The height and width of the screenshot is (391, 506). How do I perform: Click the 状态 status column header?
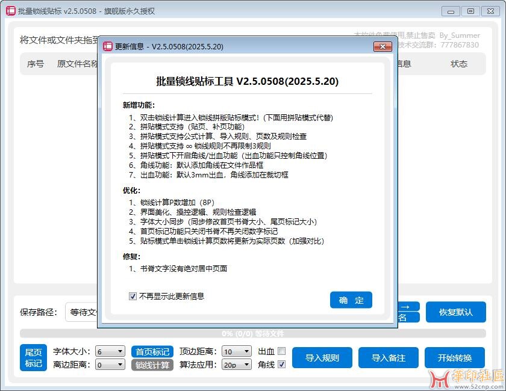coord(459,64)
